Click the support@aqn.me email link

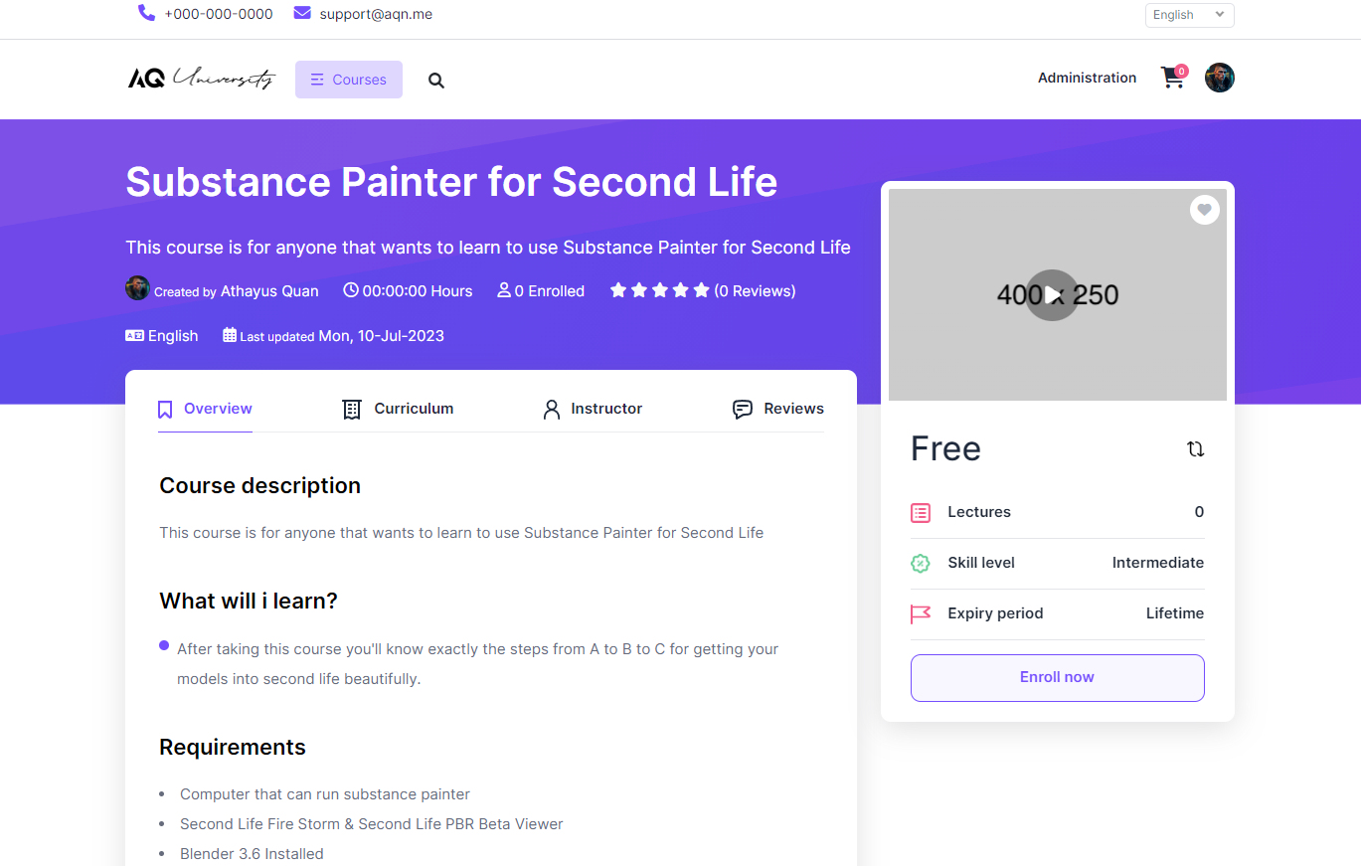point(376,14)
